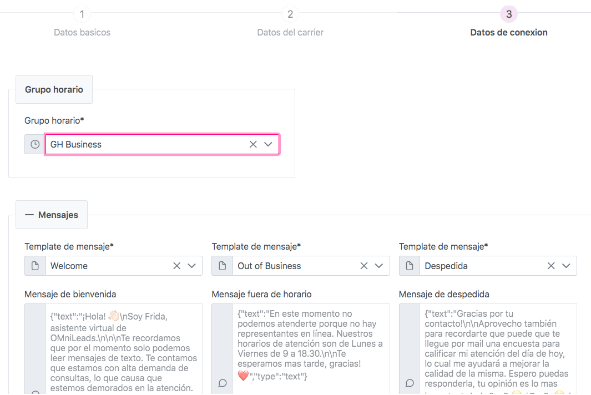
Task: Click the clock icon beside Grupo horario
Action: [x=35, y=144]
